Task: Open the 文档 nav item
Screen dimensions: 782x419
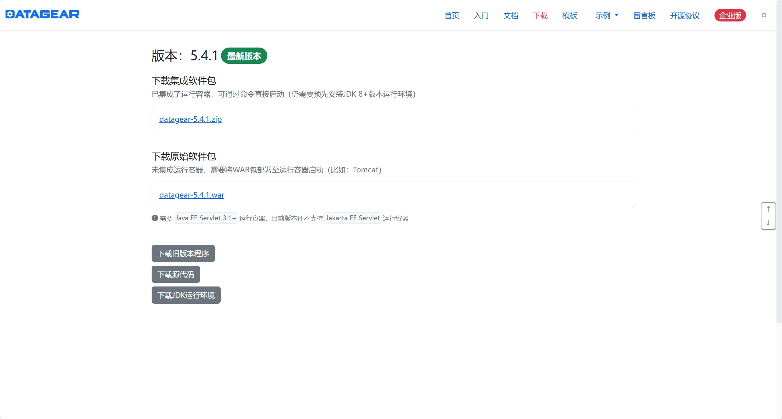Action: pyautogui.click(x=511, y=15)
